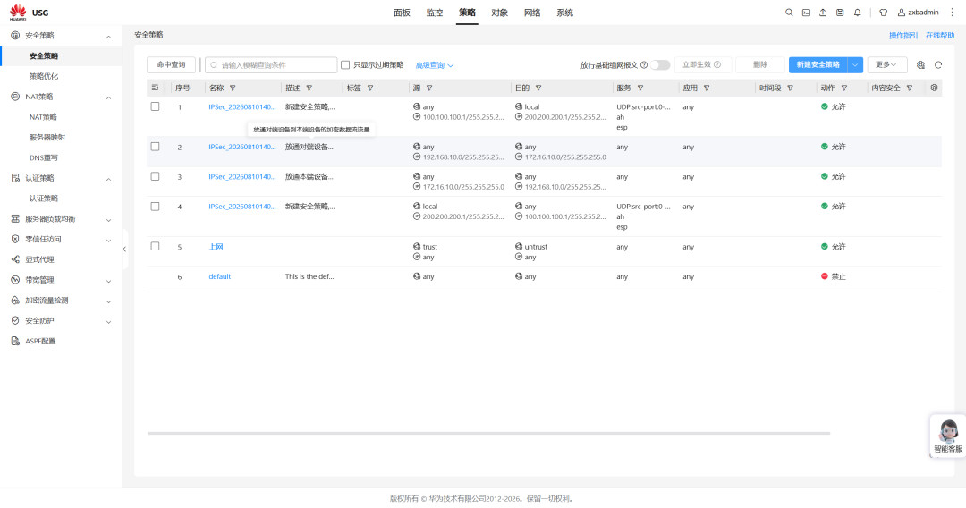This screenshot has height=508, width=966.
Task: Click filter icon of 目的 column
Action: point(538,88)
